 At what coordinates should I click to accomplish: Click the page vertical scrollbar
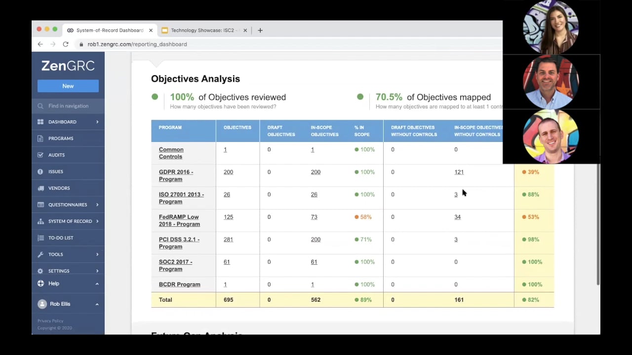pos(598,224)
